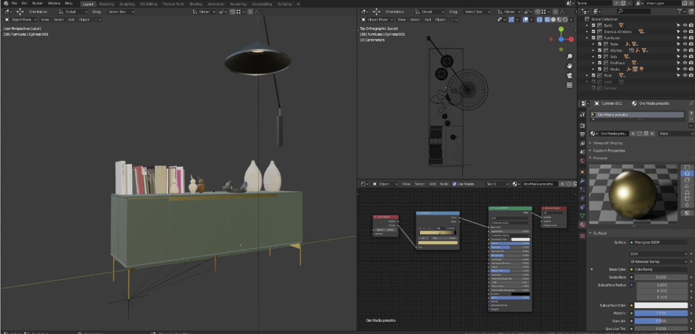Switch to wireframe viewport shading
695x334 pixels.
click(547, 20)
